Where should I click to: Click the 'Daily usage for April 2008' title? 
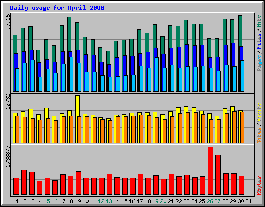coord(57,8)
